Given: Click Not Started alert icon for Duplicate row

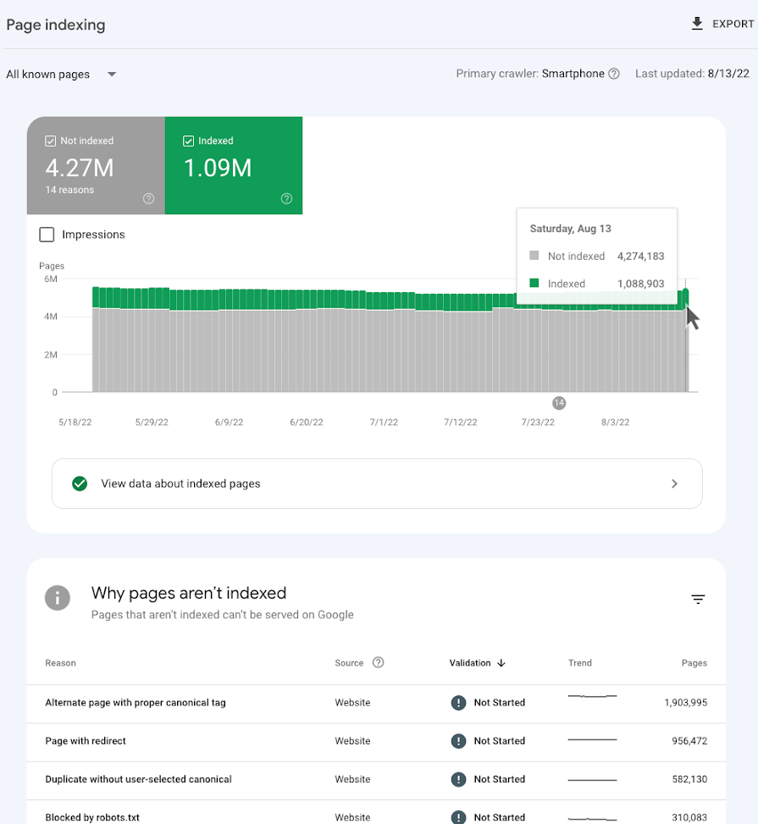Looking at the screenshot, I should click(x=458, y=779).
